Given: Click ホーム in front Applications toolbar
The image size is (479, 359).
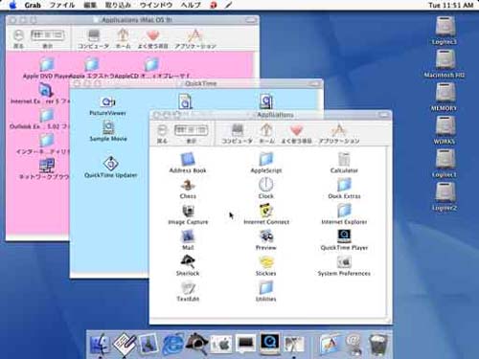Looking at the screenshot, I should coord(266,134).
